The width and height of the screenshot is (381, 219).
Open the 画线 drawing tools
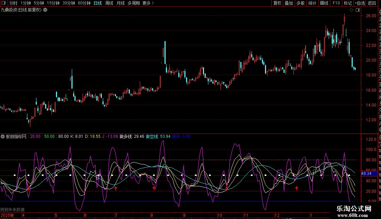tap(324, 3)
